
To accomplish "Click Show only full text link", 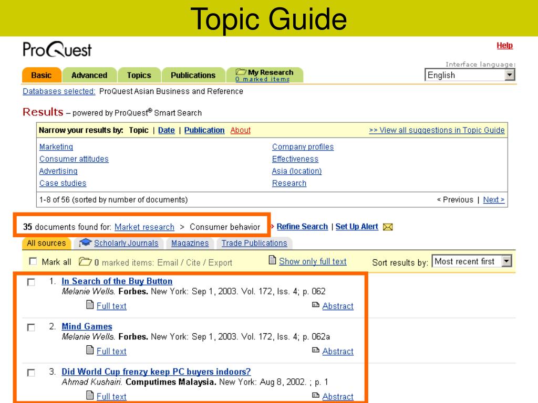I will pos(313,261).
